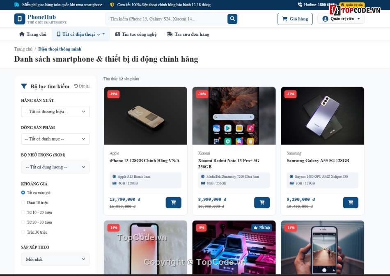Click the home icon beside Trang chủ
Screen dimensions: 390x276
point(22,34)
